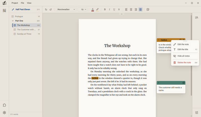
Task: Open the font size 10 dropdown
Action: pos(83,9)
